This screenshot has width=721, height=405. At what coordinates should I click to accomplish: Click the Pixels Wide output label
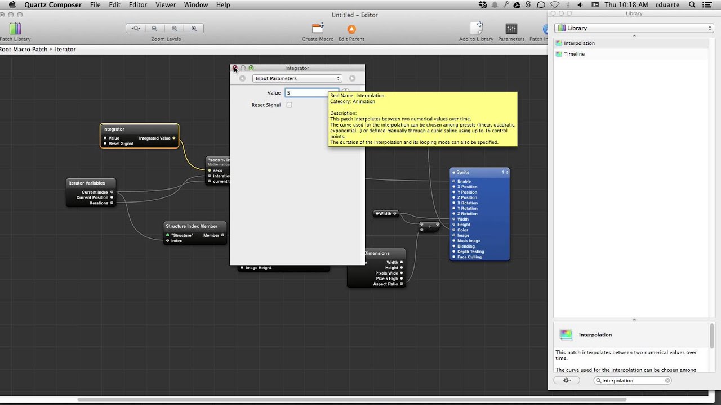click(x=386, y=273)
